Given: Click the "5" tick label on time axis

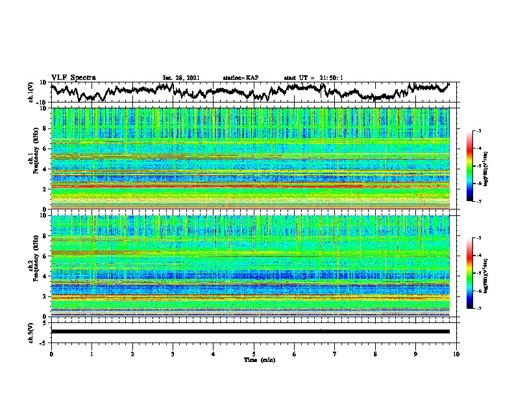Looking at the screenshot, I should point(254,354).
